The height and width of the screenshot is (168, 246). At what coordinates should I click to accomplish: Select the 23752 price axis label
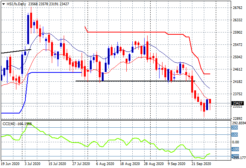pyautogui.click(x=237, y=94)
